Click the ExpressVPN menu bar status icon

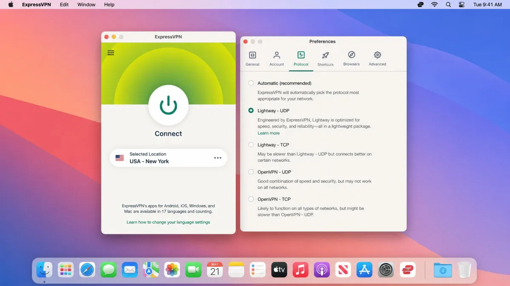pyautogui.click(x=421, y=5)
